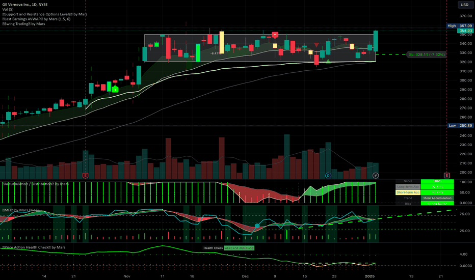The height and width of the screenshot is (280, 475).
Task: Select the Vol (5) indicator legend
Action: (8, 9)
